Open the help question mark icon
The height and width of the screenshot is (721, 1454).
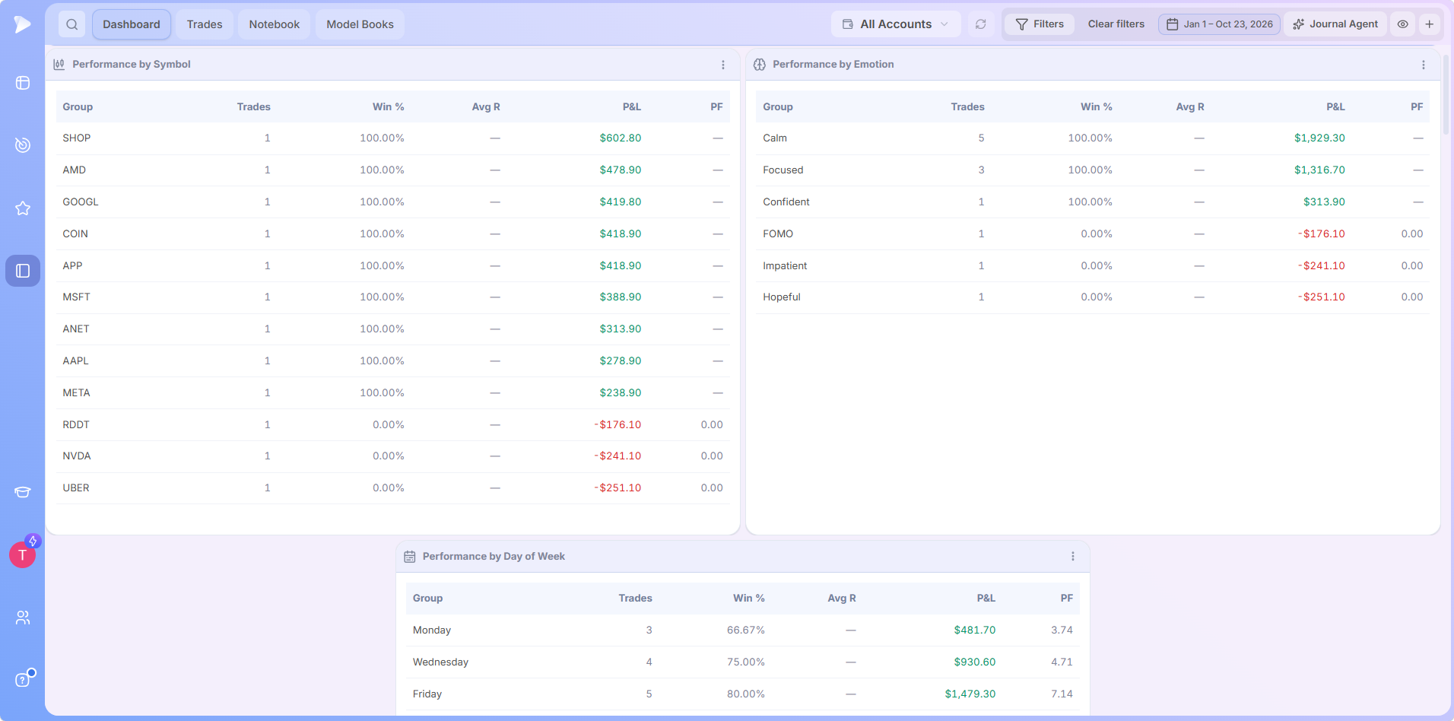(x=23, y=680)
